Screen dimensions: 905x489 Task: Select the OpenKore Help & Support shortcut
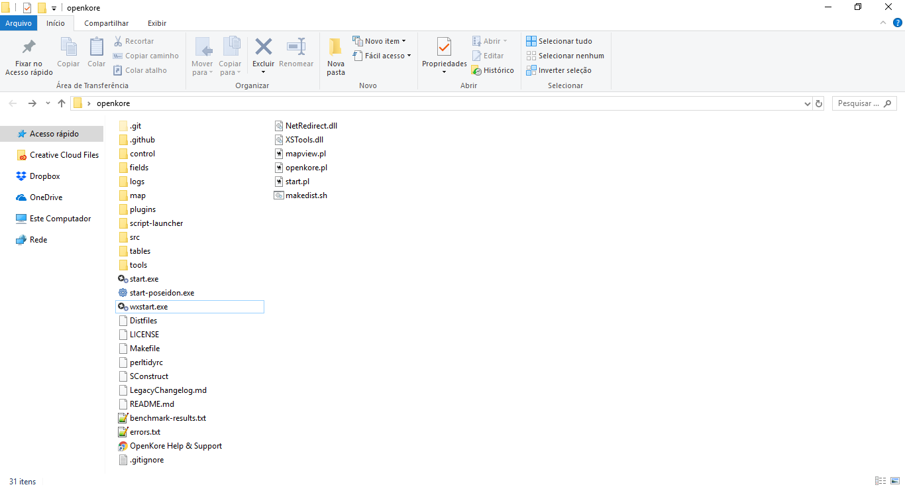(x=170, y=446)
